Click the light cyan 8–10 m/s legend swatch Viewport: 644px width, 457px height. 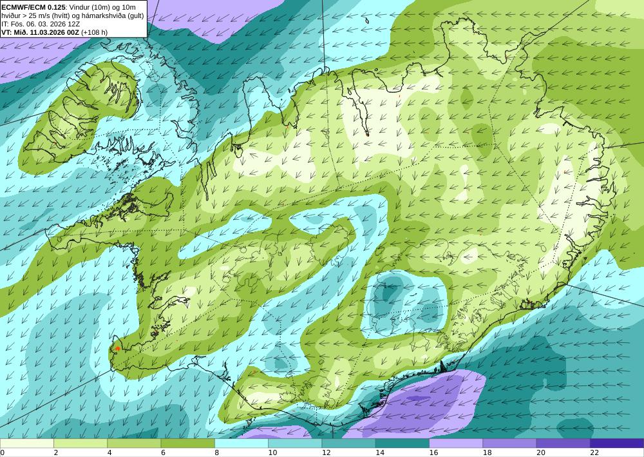[x=241, y=443]
